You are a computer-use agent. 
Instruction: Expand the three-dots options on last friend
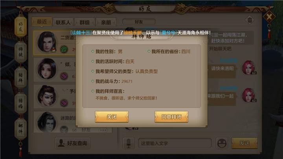(x=103, y=130)
